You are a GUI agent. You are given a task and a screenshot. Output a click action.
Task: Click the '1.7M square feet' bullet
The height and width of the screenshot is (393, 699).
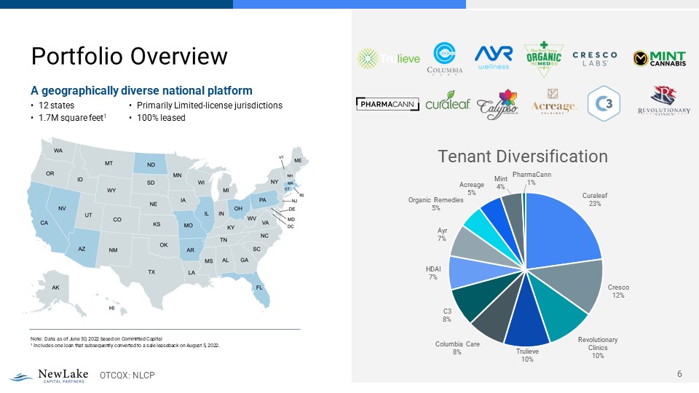pos(72,118)
